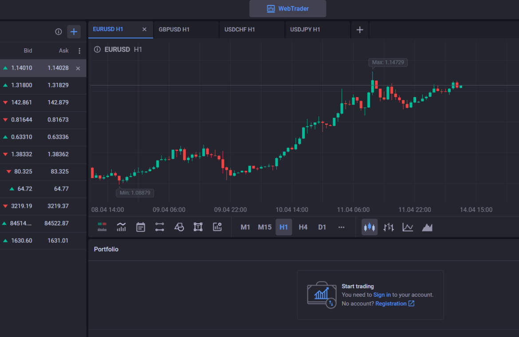Click the 08.04 14:00 time axis label
This screenshot has height=337, width=519.
tap(108, 210)
